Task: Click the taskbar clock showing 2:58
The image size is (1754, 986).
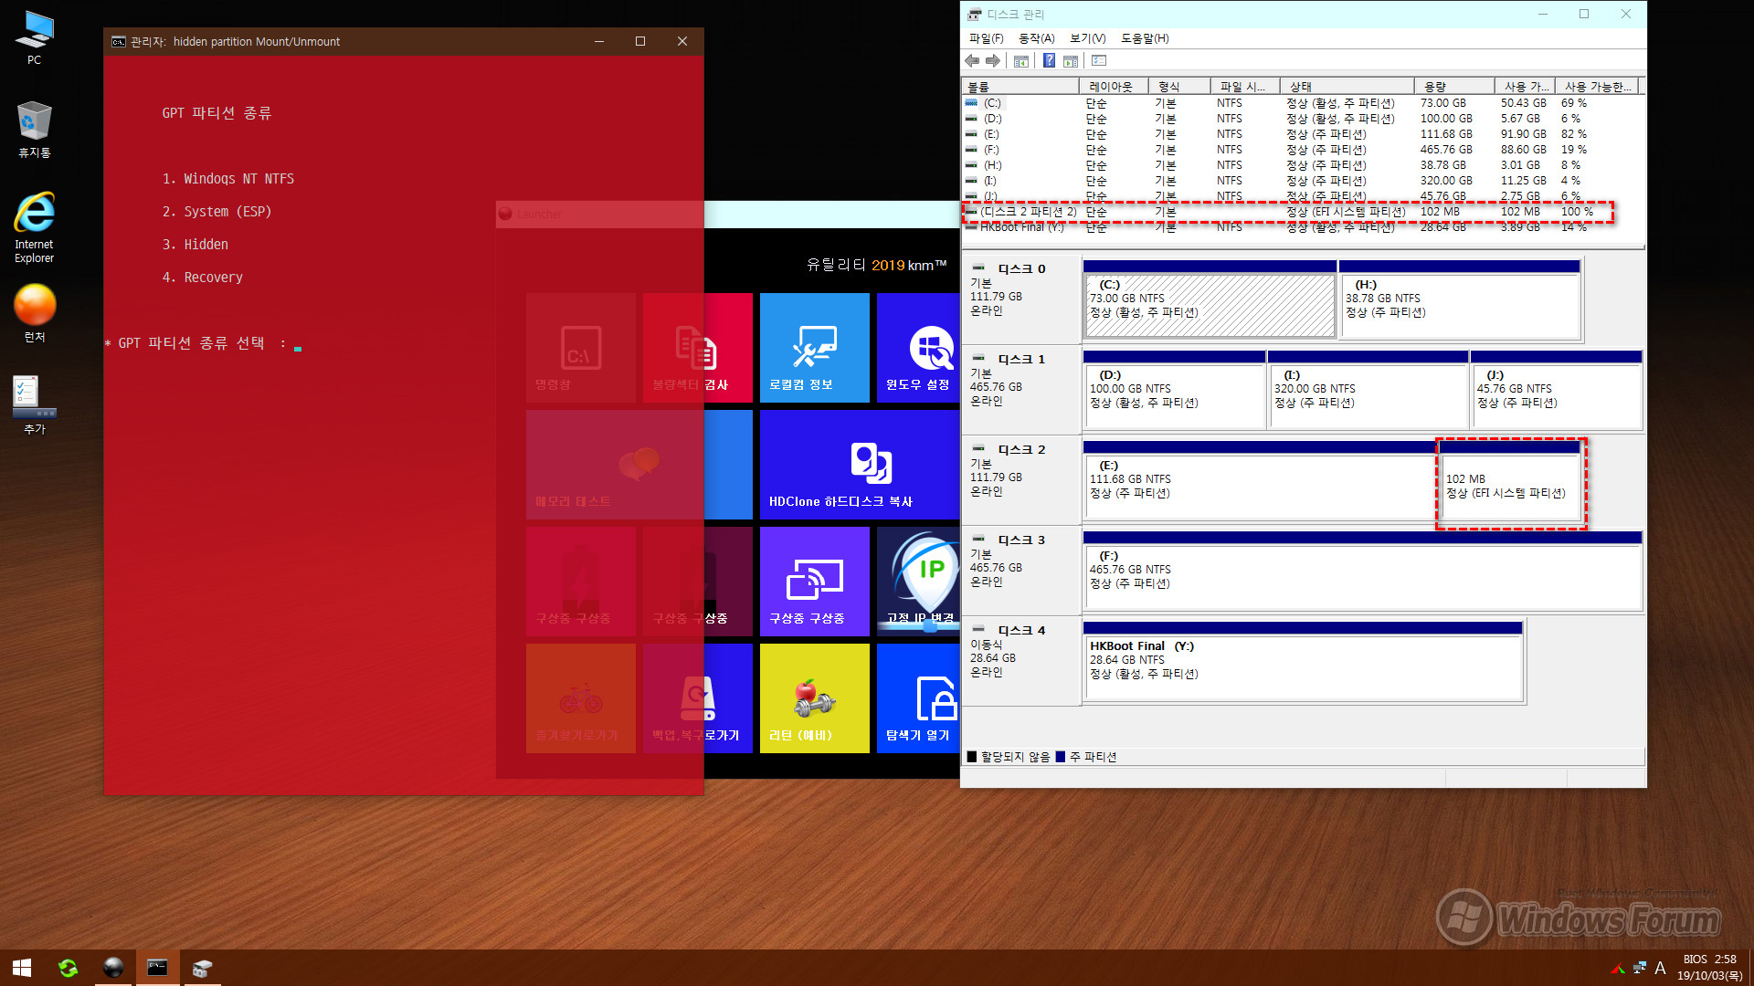Action: (x=1709, y=968)
